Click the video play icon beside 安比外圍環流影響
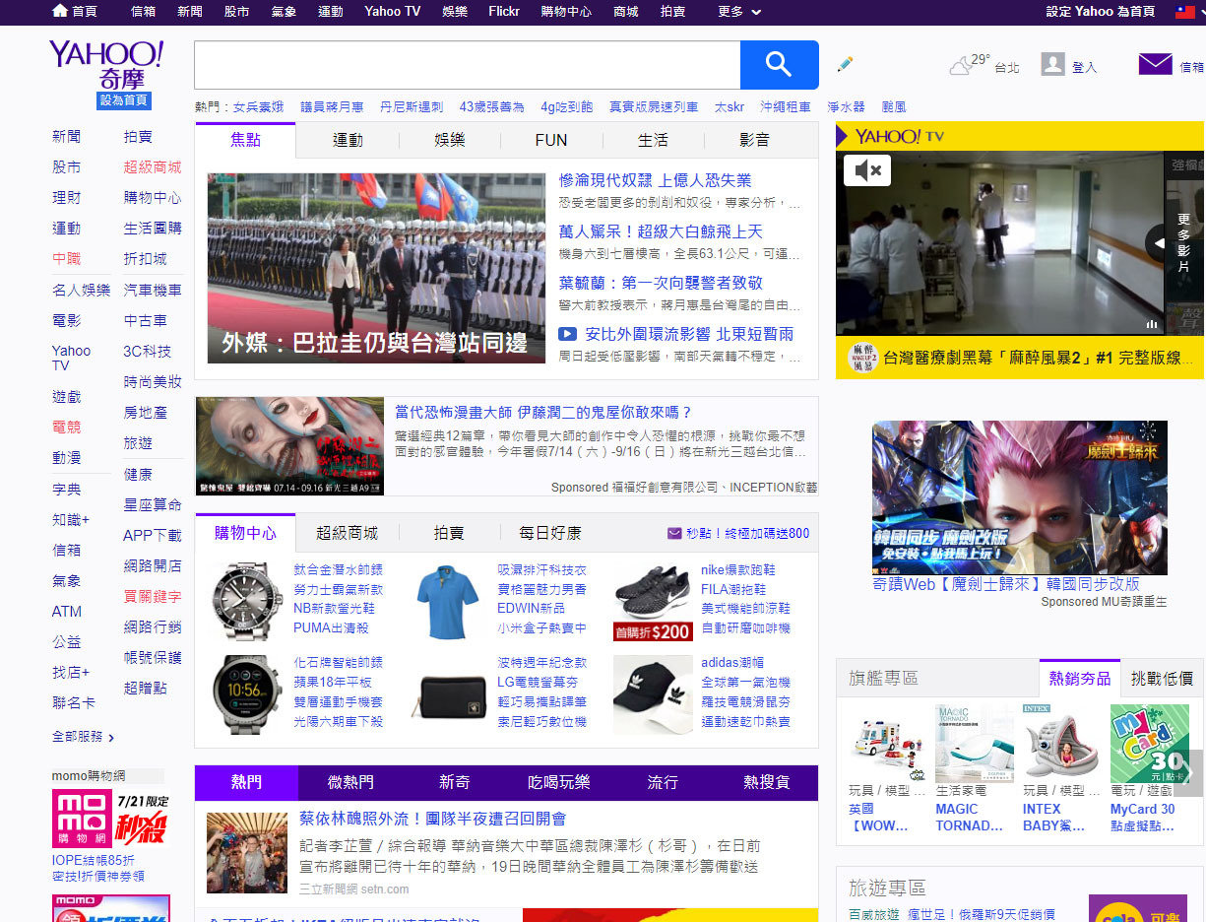The width and height of the screenshot is (1206, 922). point(567,334)
